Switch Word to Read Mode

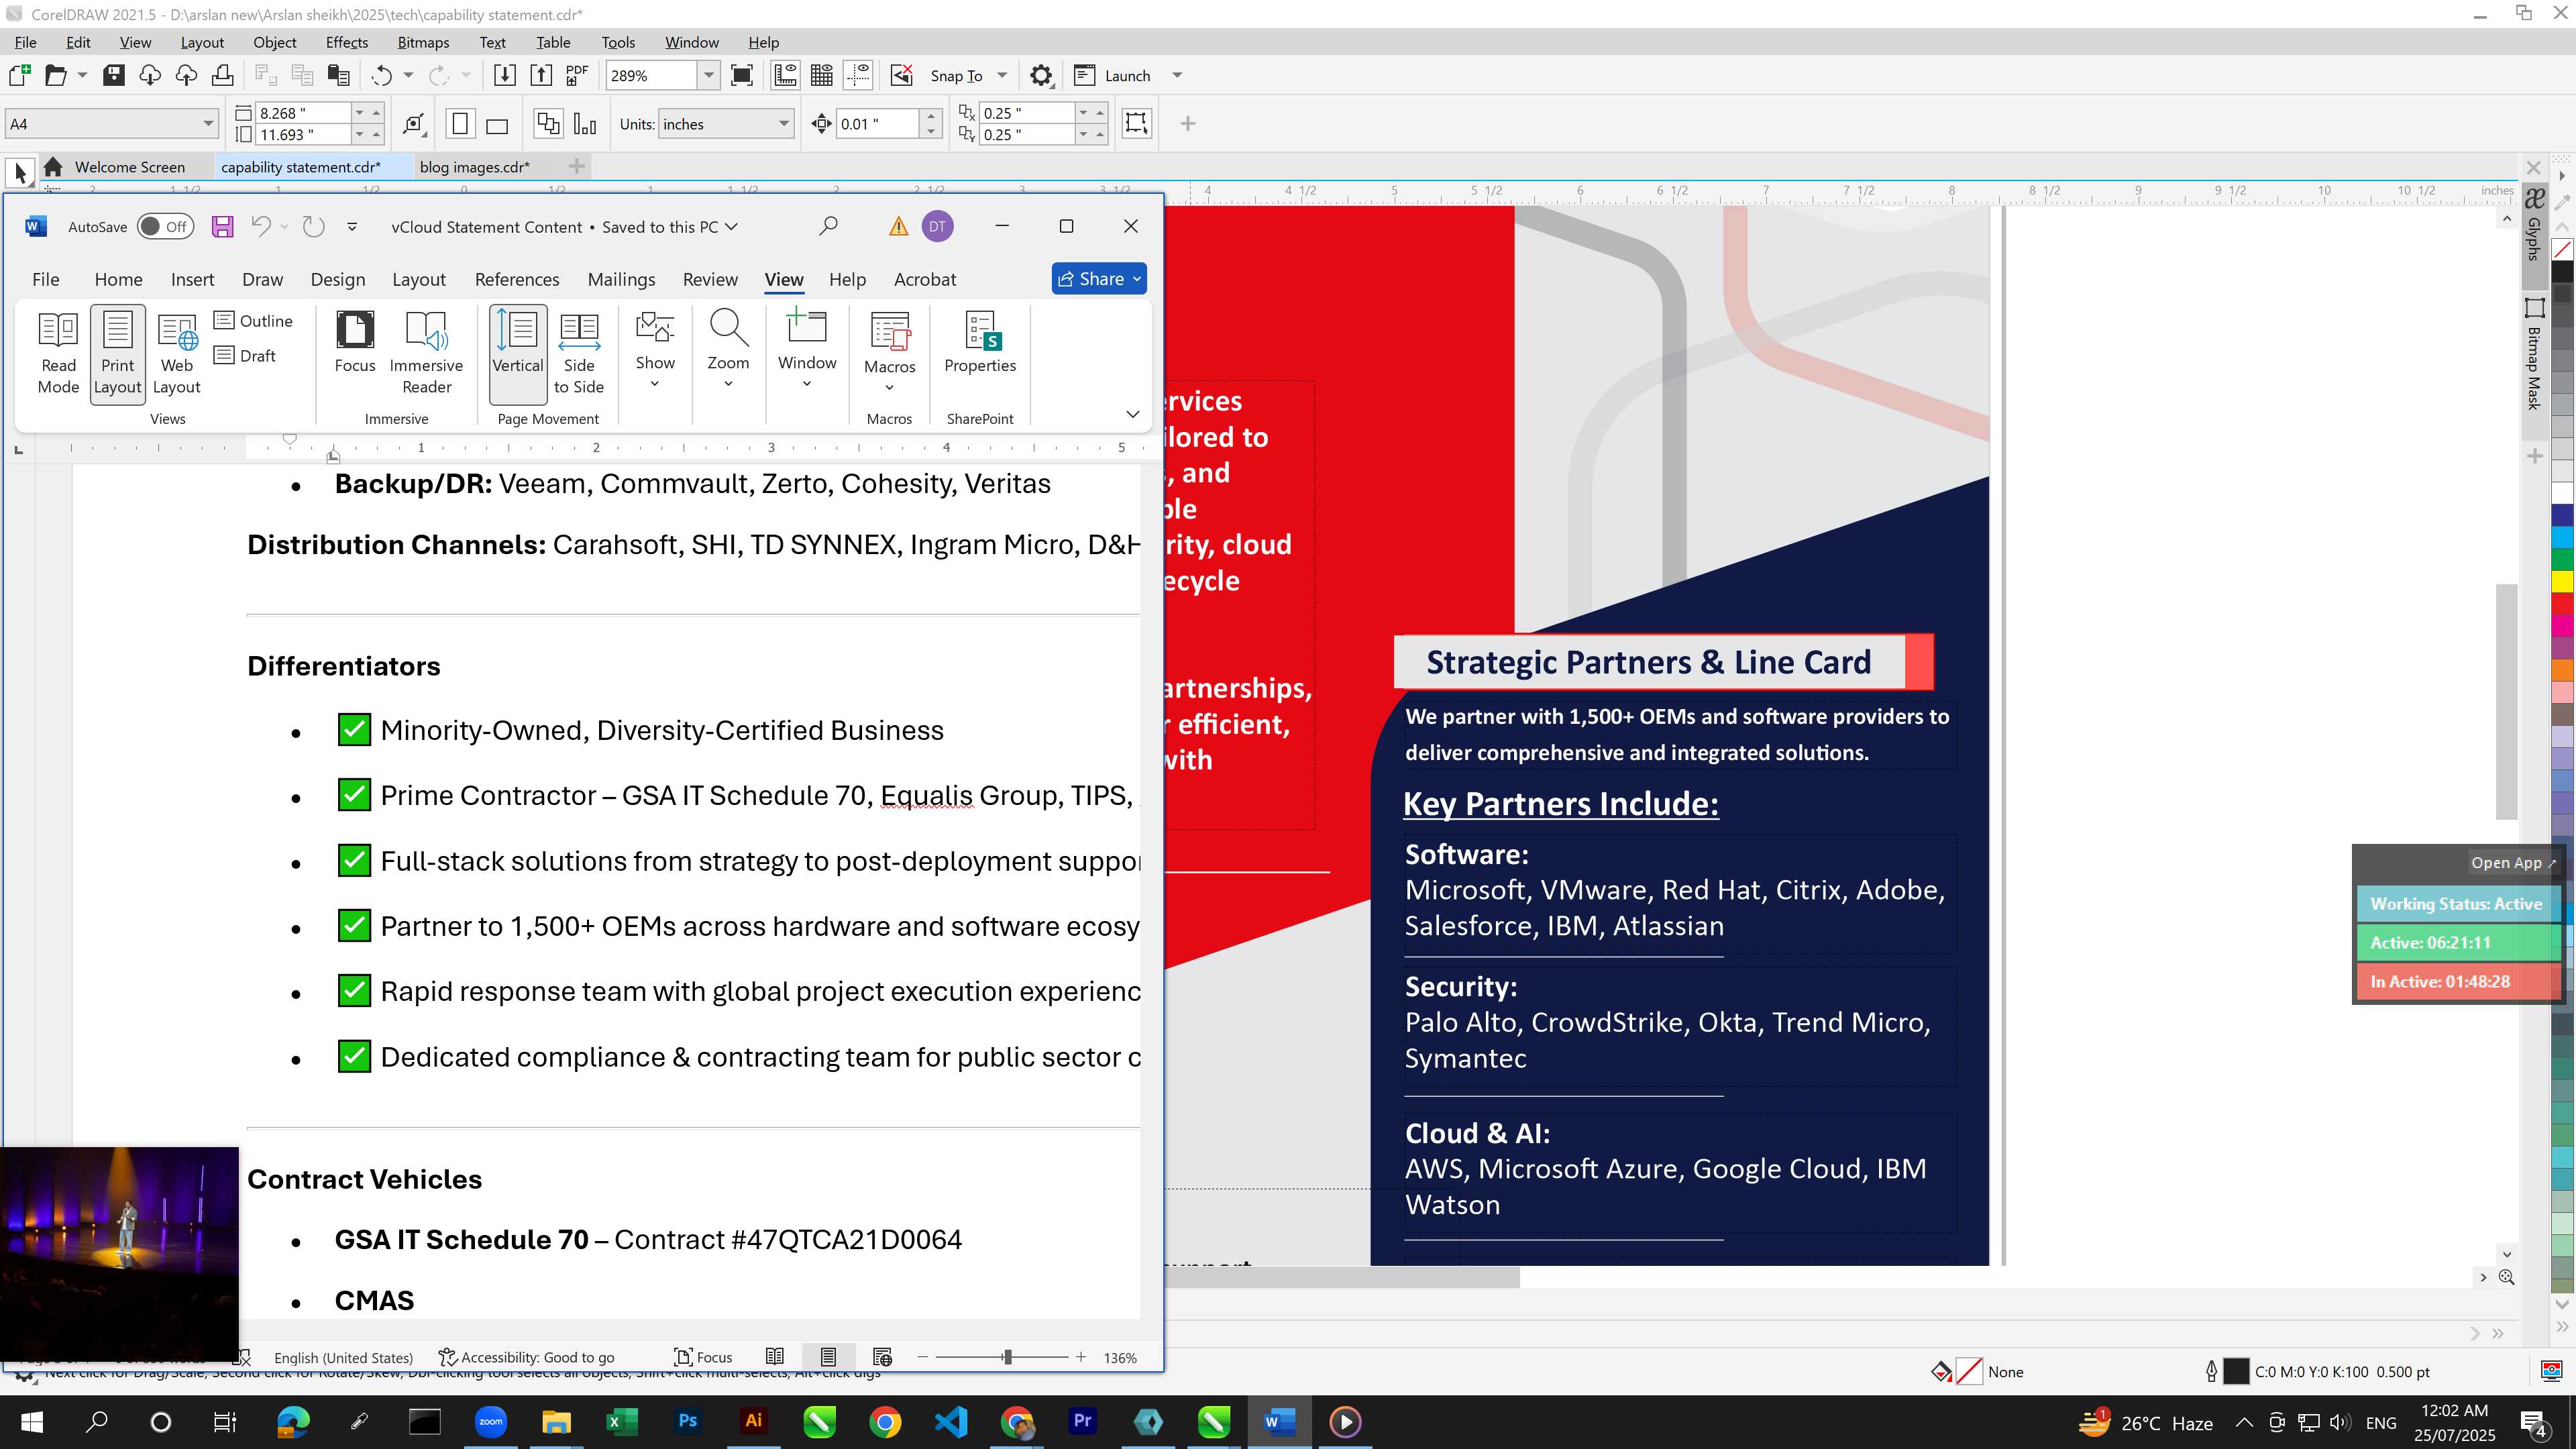[58, 353]
